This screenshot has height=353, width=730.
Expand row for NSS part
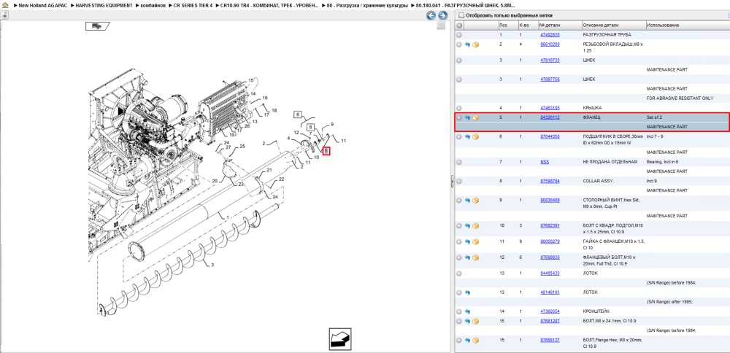tap(459, 162)
